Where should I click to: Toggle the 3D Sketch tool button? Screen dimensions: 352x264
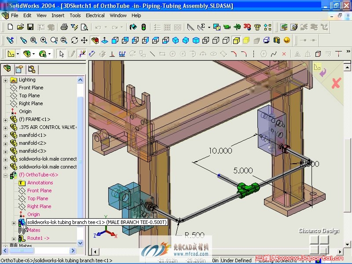pyautogui.click(x=82, y=54)
